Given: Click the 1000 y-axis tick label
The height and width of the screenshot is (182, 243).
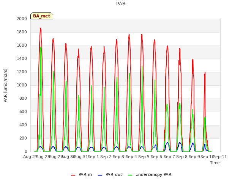Looking at the screenshot, I should point(22,85).
